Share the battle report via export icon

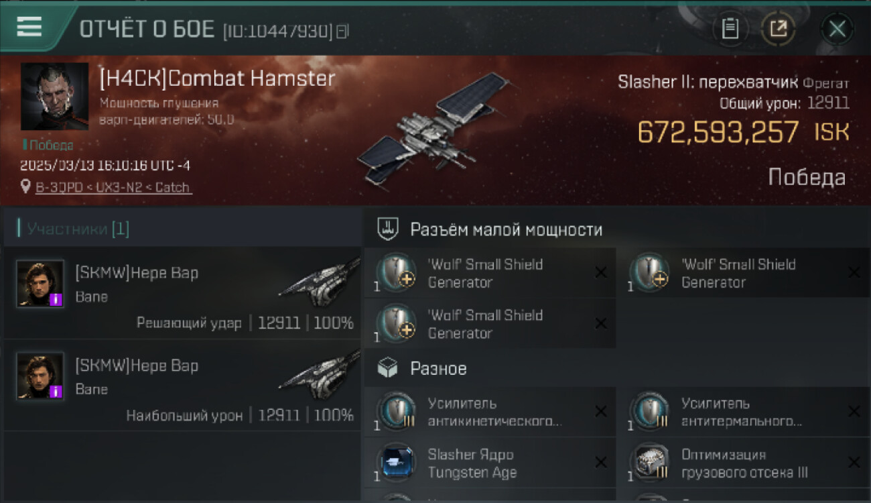(779, 29)
